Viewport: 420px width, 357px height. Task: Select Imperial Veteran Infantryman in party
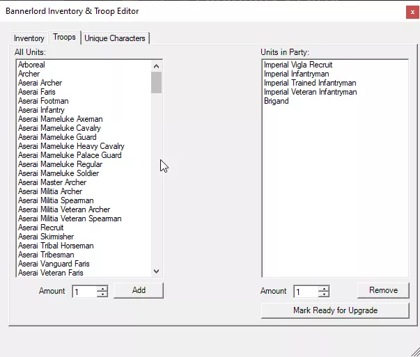coord(335,92)
